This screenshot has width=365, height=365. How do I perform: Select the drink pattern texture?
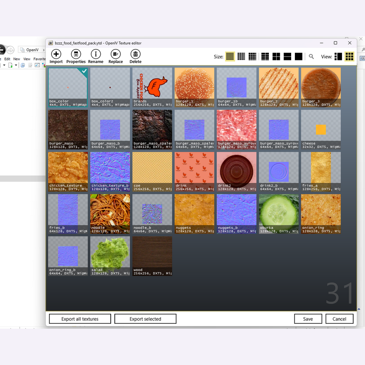point(194,172)
